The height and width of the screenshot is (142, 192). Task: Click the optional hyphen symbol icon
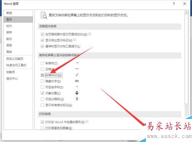77,87
